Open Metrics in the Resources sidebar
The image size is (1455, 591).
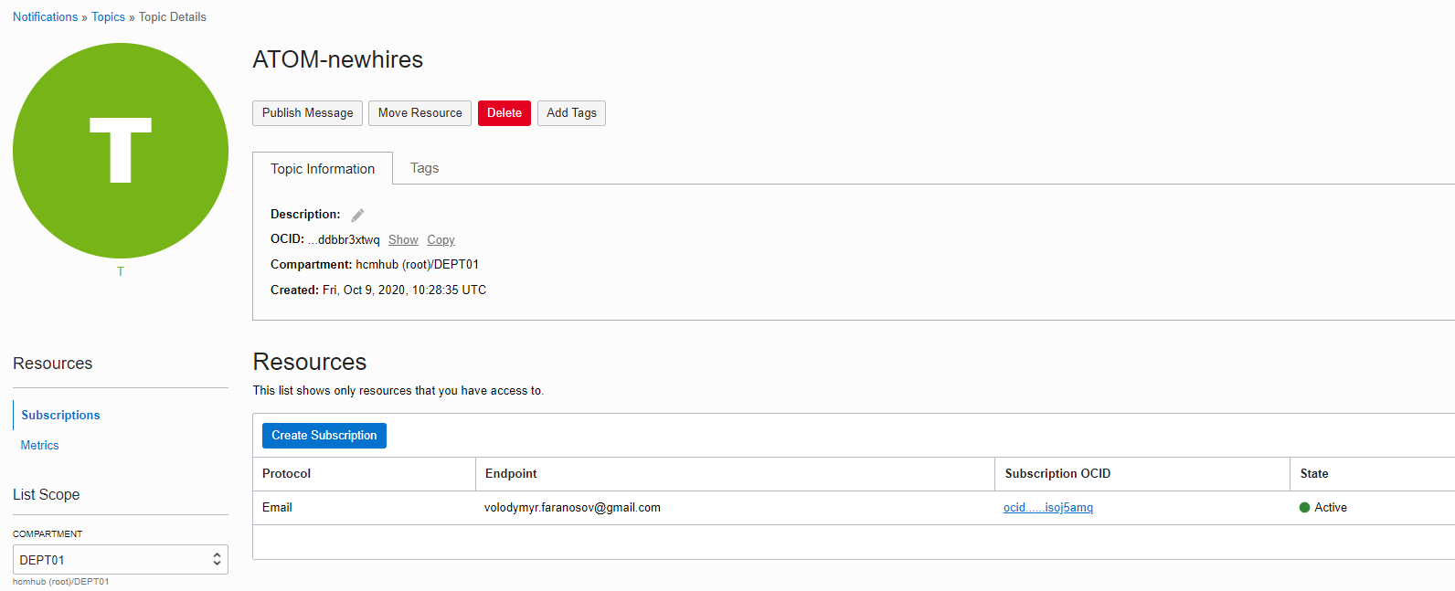tap(40, 446)
